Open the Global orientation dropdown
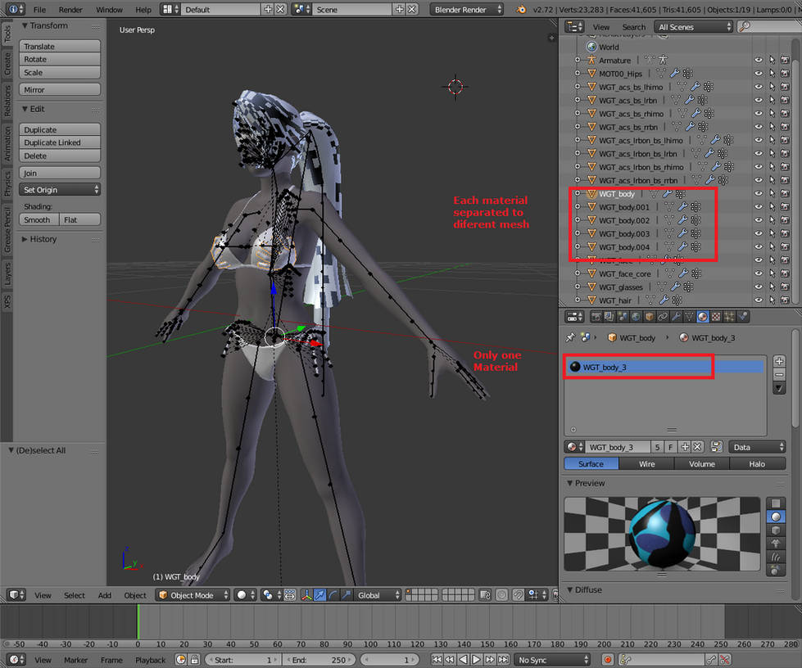Screen dimensions: 802x668 pos(378,595)
